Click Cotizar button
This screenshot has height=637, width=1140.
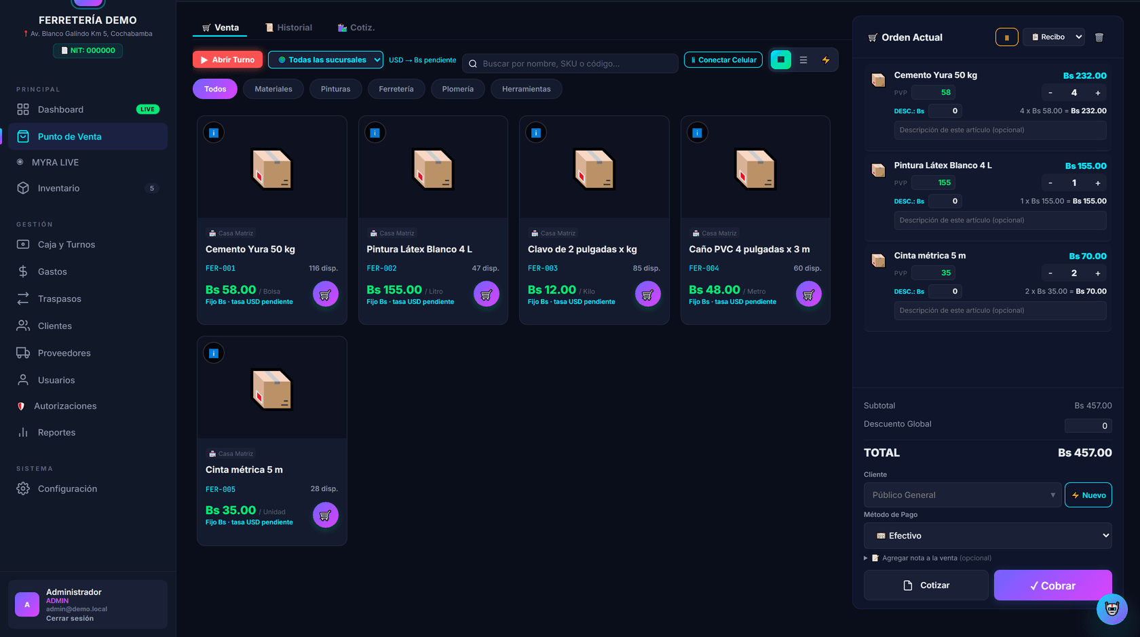(926, 585)
